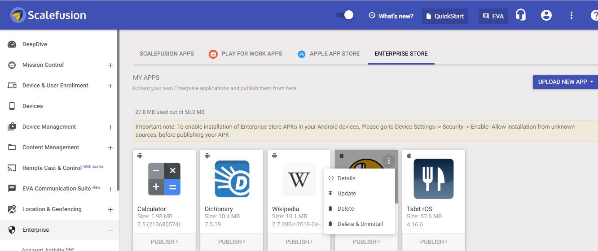Click the three-dot options on the fourth app card

click(x=389, y=160)
